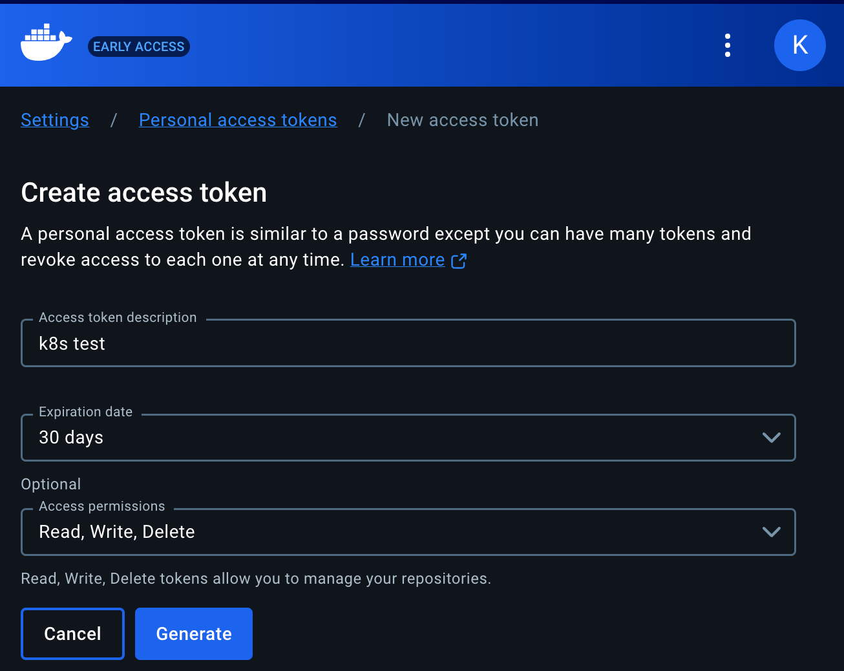Open the Access permissions Read, Write, Delete dropdown
The image size is (844, 671).
click(408, 532)
